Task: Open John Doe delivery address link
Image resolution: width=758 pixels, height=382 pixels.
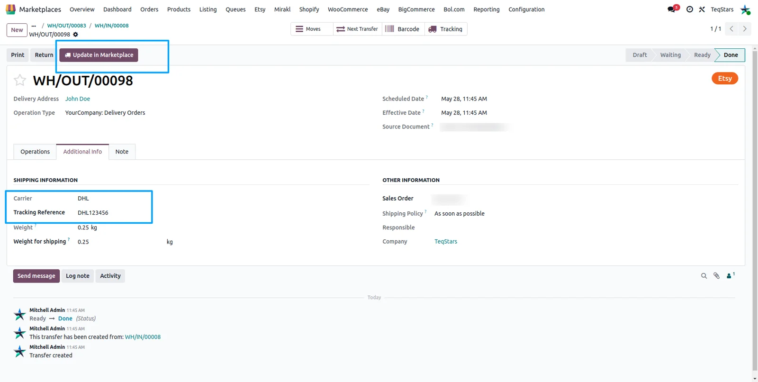Action: pyautogui.click(x=78, y=99)
